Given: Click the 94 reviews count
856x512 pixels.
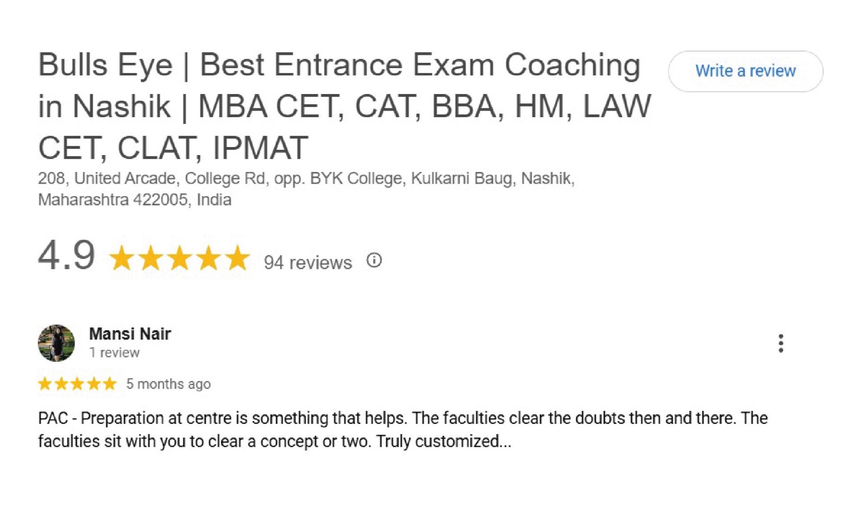Looking at the screenshot, I should pos(308,262).
